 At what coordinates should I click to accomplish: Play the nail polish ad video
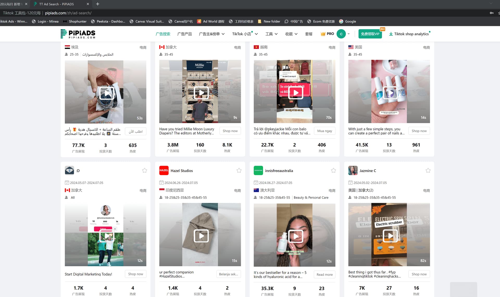tap(390, 92)
